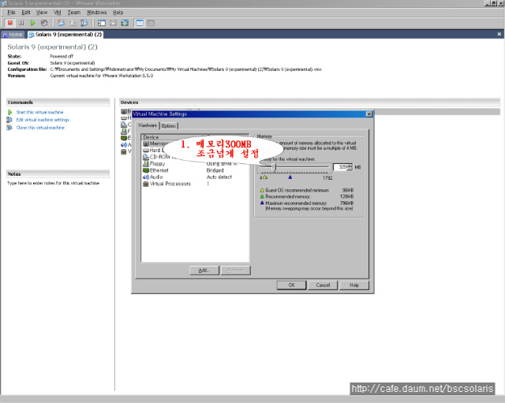
Task: Click the Help button in settings dialog
Action: (x=354, y=285)
